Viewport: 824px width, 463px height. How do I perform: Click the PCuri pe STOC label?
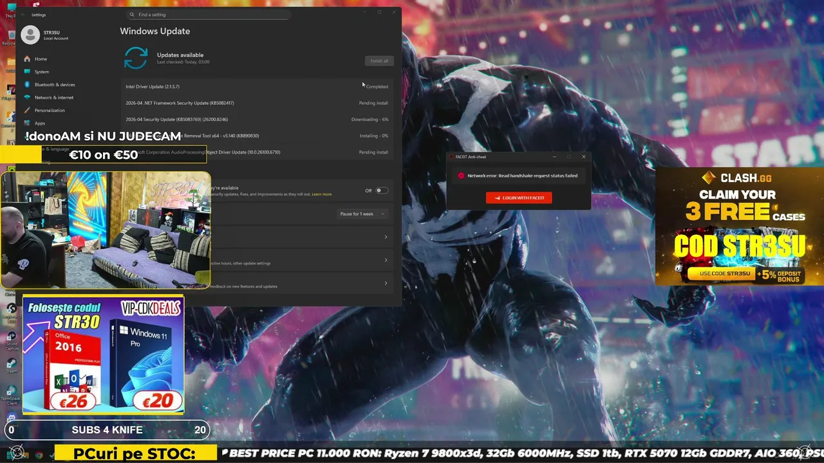[x=135, y=453]
